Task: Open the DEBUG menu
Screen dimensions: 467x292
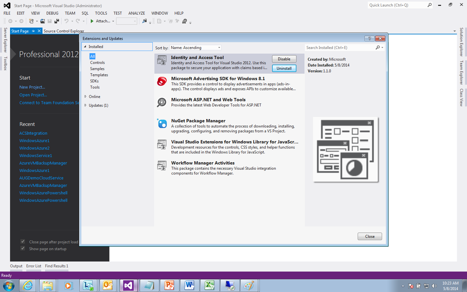Action: [x=53, y=13]
